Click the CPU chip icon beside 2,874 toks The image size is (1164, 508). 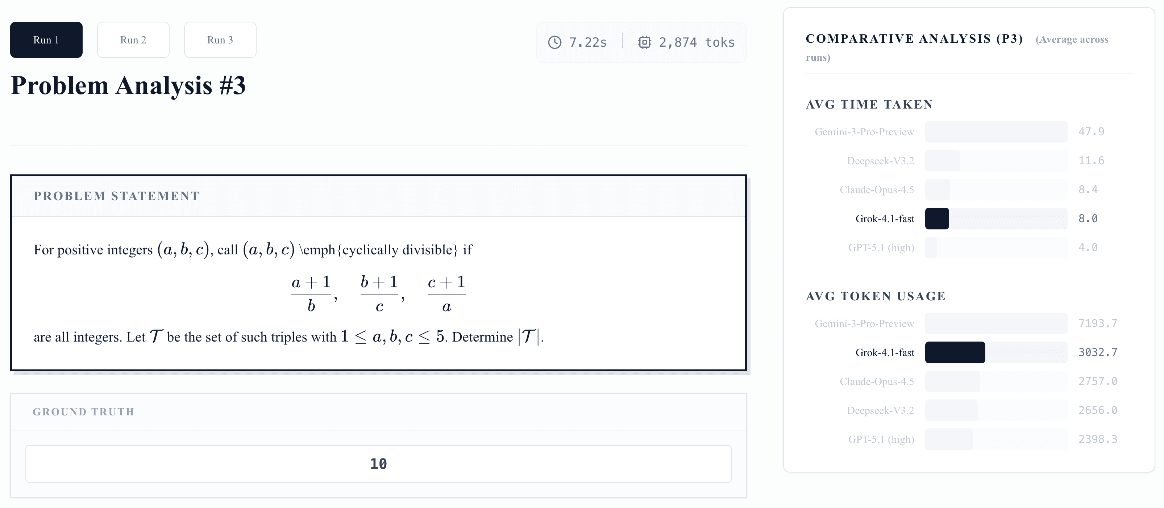click(645, 42)
